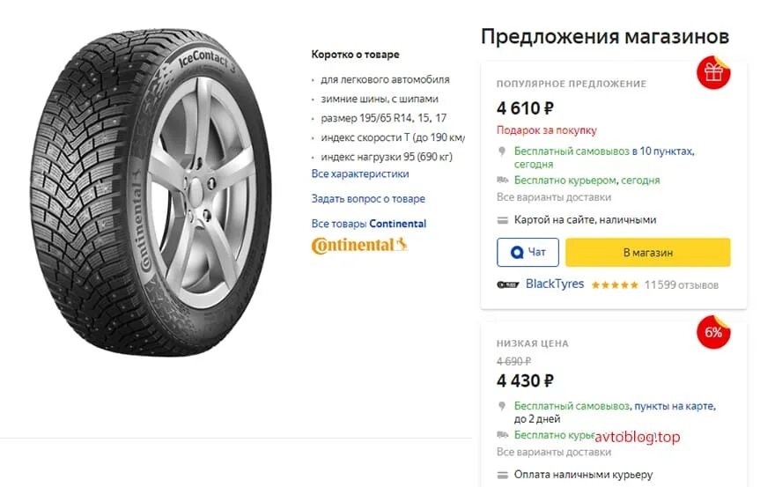Click the chat bubble icon in Чат button
The width and height of the screenshot is (775, 487).
tap(516, 253)
